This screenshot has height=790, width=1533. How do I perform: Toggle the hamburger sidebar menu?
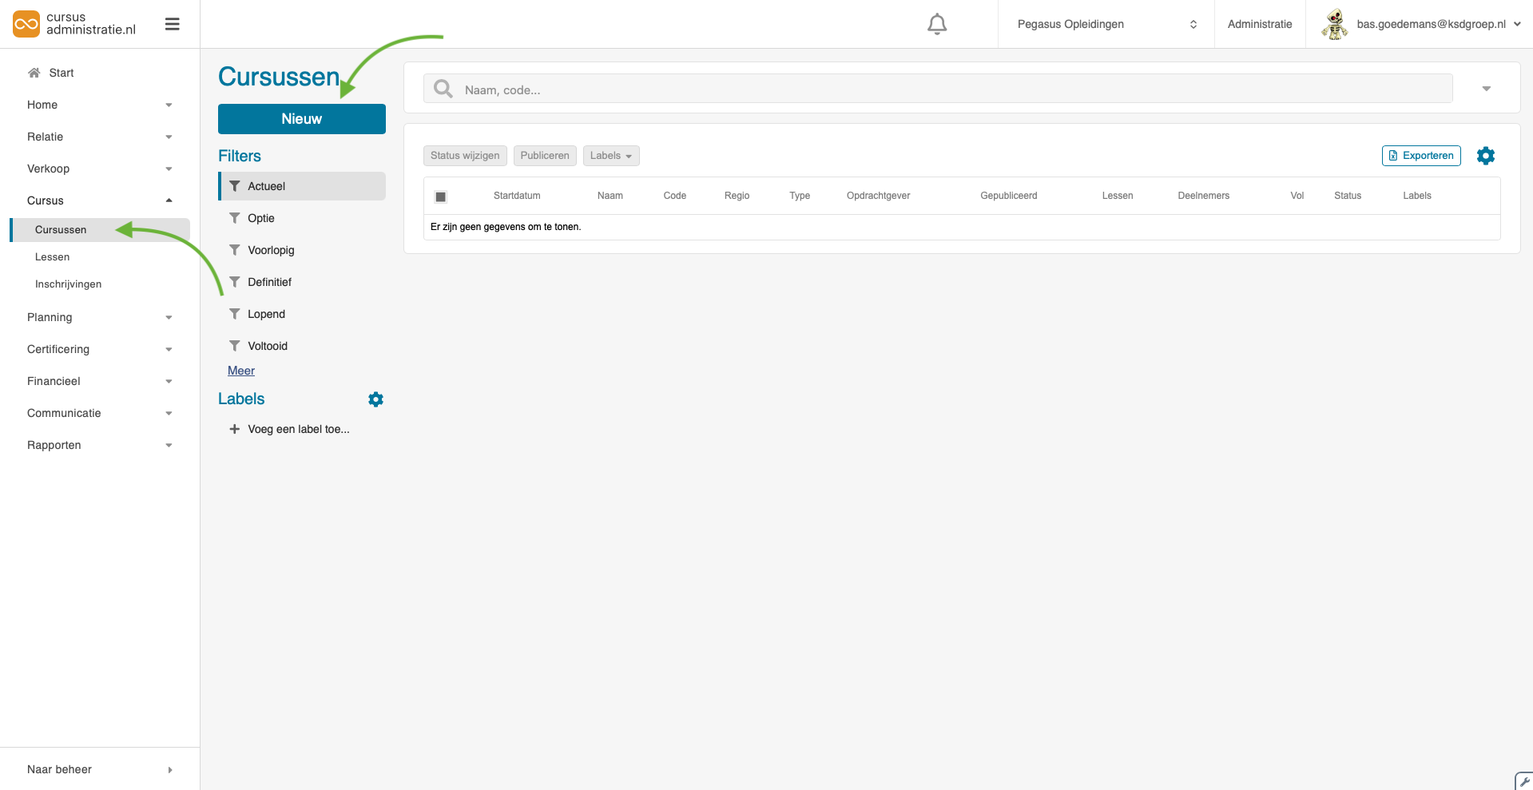pos(172,25)
